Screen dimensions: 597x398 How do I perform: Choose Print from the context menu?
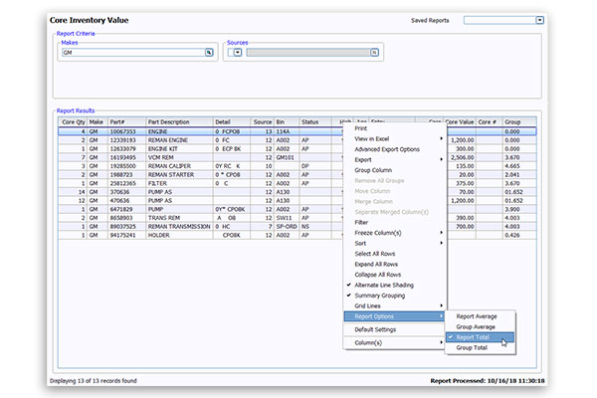(360, 128)
